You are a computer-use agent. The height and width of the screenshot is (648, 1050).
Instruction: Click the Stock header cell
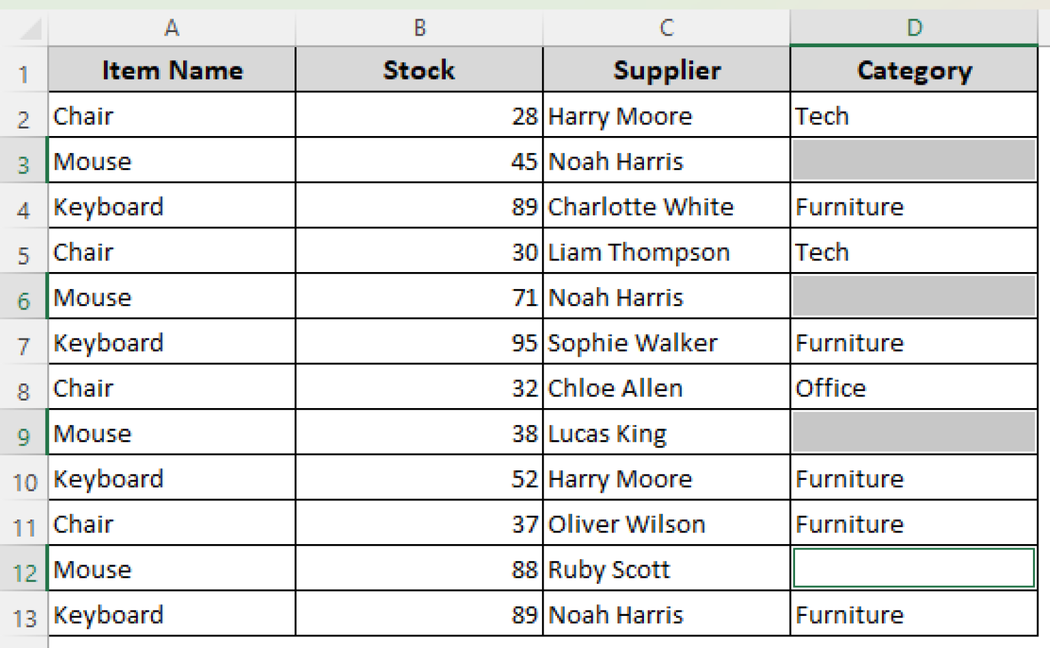(418, 70)
